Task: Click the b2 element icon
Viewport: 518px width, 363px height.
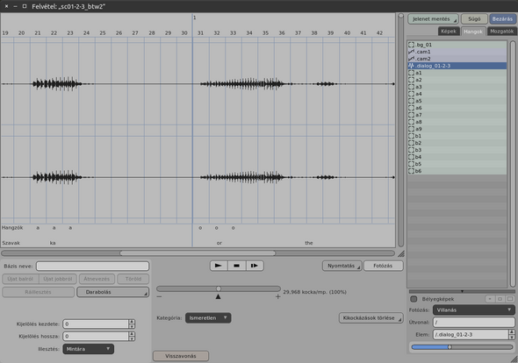Action: click(411, 143)
